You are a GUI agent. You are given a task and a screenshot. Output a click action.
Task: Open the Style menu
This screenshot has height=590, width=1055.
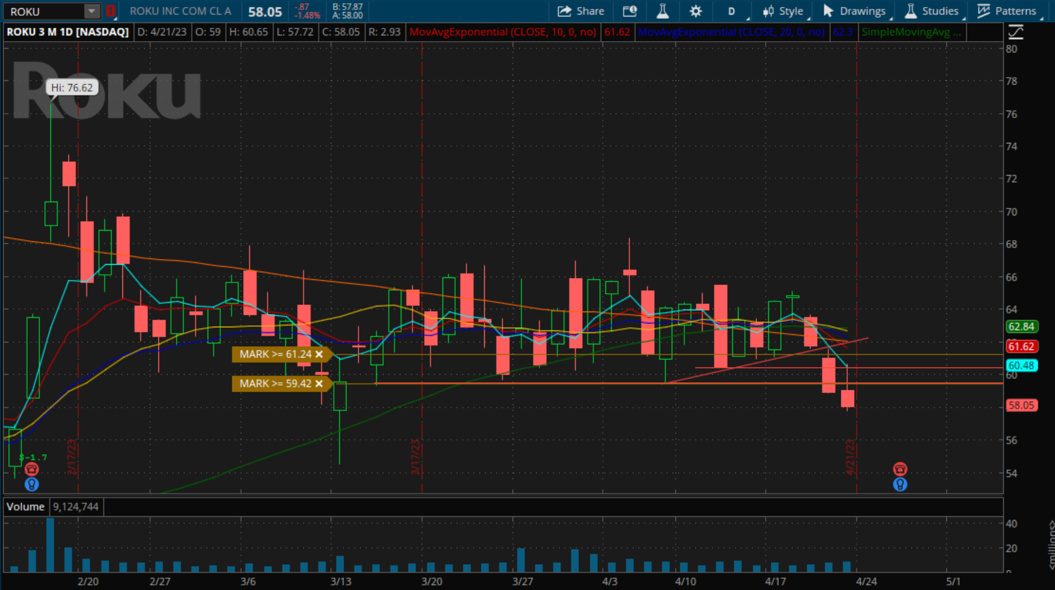784,11
